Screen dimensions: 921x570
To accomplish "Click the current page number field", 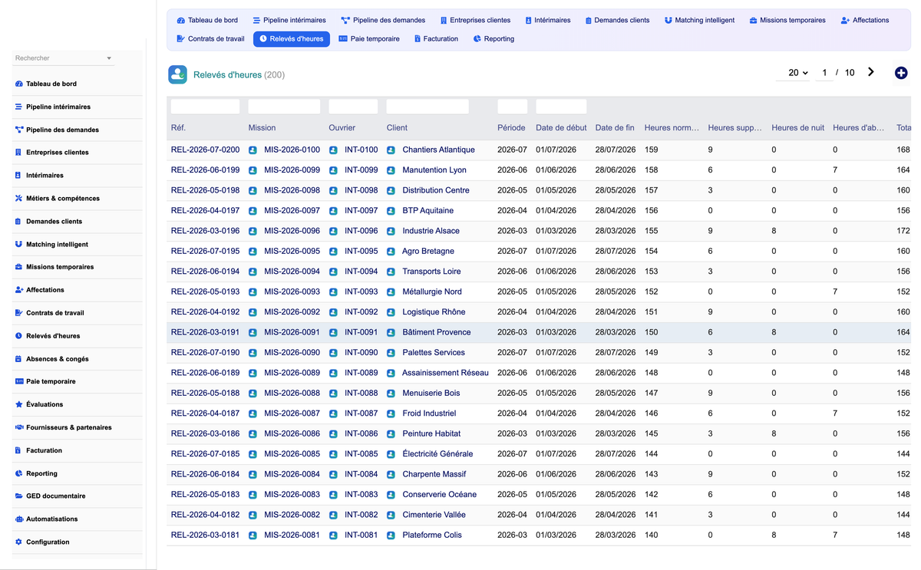I will pos(824,73).
